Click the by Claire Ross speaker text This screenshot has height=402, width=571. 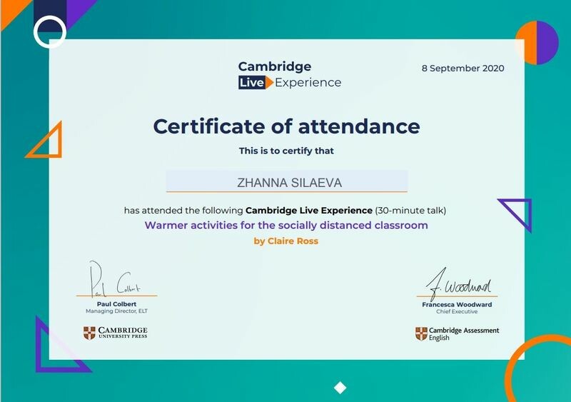[286, 241]
